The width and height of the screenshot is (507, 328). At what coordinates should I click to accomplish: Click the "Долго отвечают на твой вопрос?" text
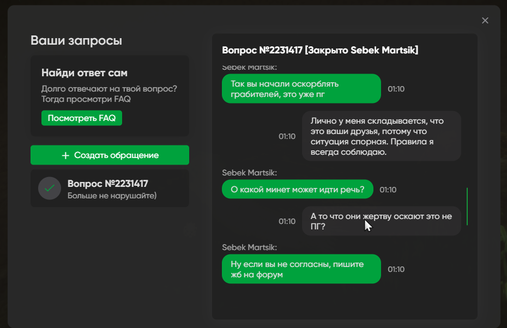[109, 89]
